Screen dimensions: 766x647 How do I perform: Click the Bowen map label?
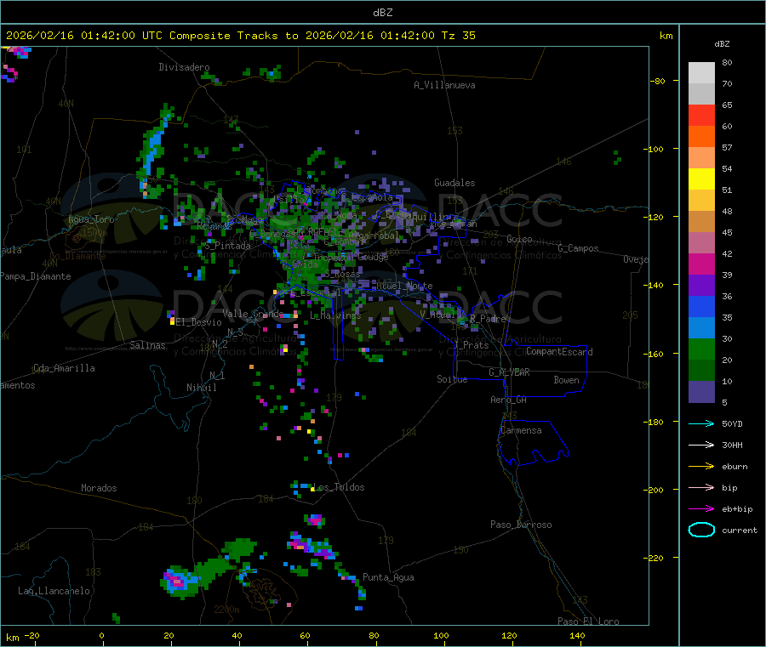point(566,379)
